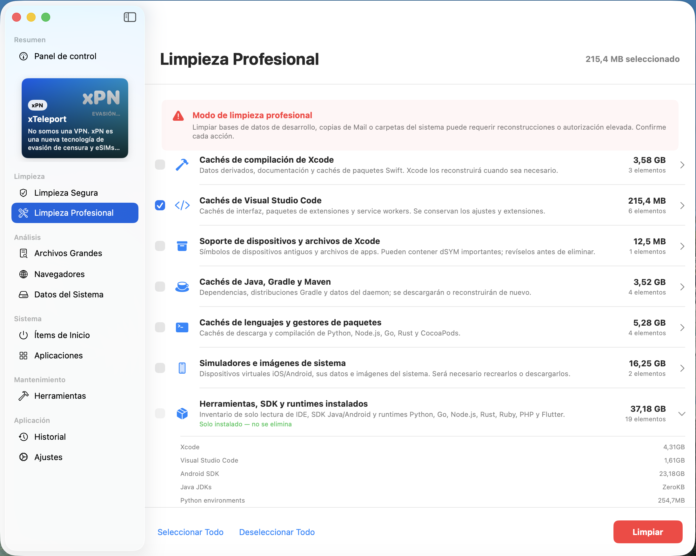Click the Android SDK row showing 23,18GB
The image size is (696, 556).
432,474
